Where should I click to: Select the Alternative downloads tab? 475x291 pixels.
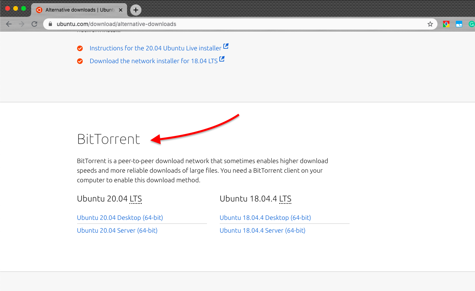tap(79, 10)
